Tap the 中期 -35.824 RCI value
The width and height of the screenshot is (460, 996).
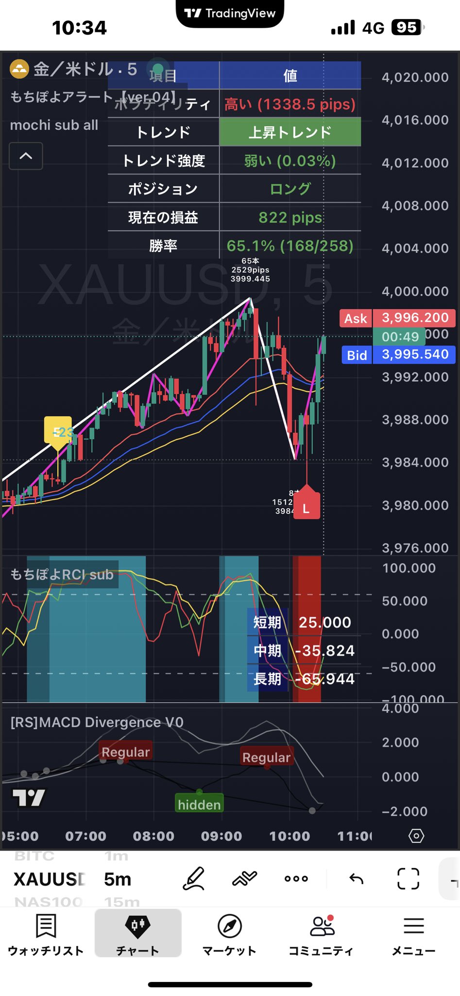324,650
